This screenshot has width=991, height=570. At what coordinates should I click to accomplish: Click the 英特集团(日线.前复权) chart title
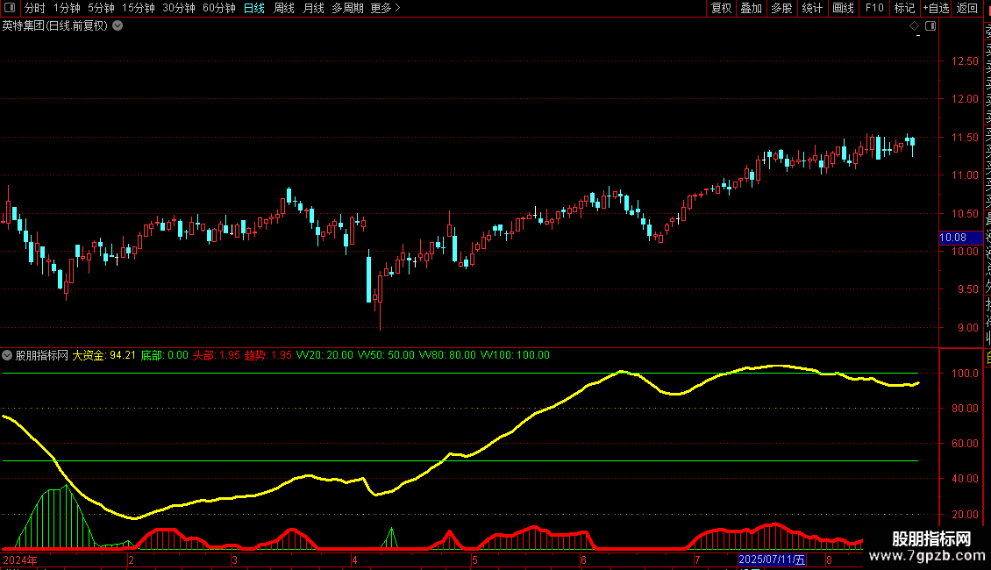[55, 26]
